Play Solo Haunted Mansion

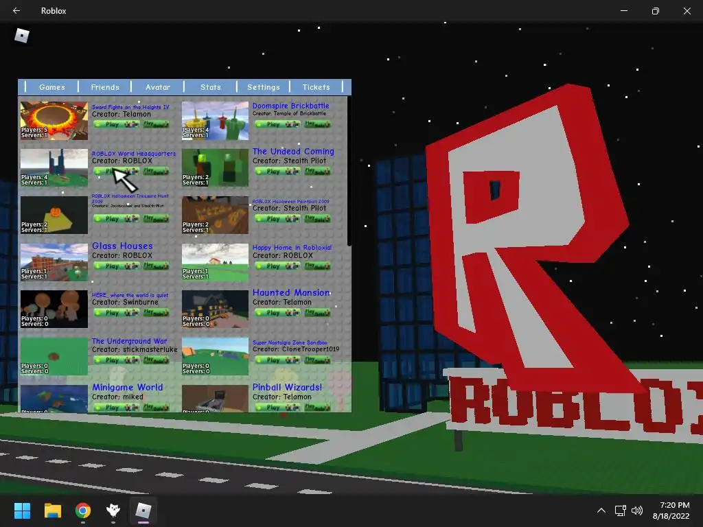[x=317, y=313]
